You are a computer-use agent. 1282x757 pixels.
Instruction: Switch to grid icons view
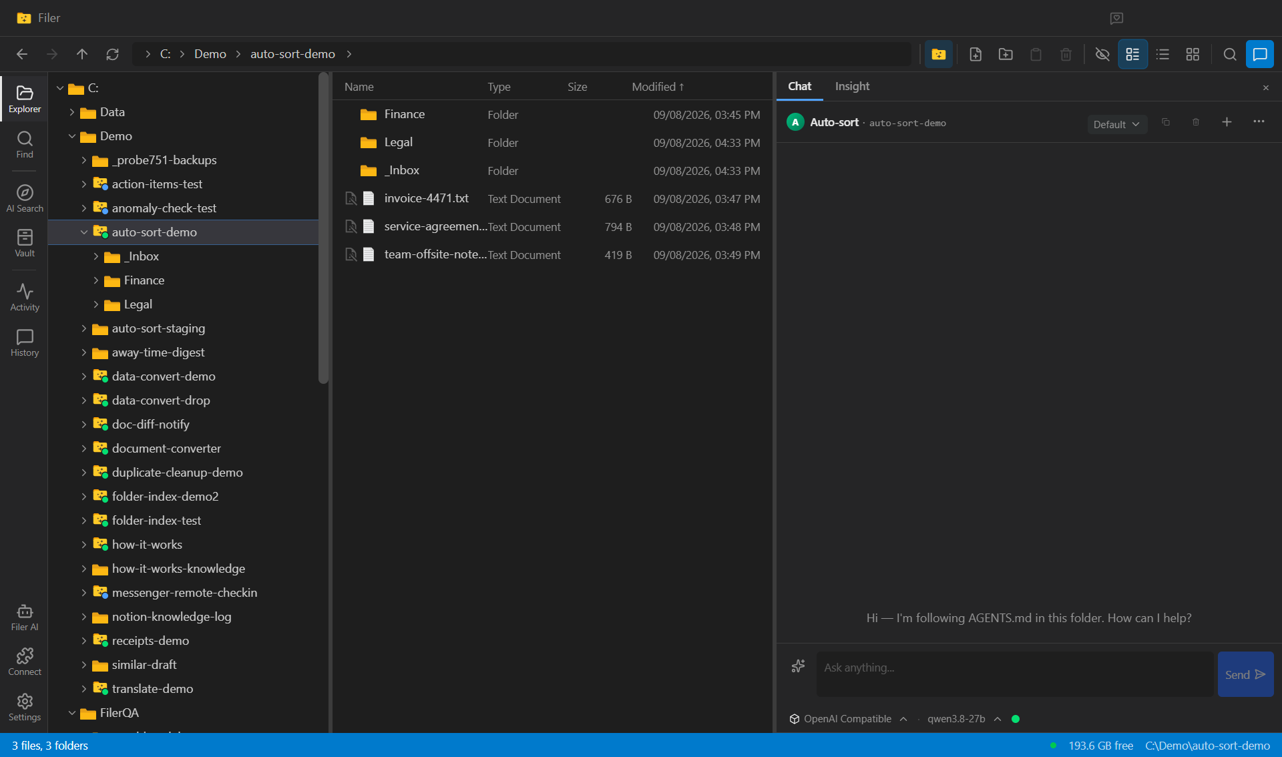pyautogui.click(x=1193, y=54)
